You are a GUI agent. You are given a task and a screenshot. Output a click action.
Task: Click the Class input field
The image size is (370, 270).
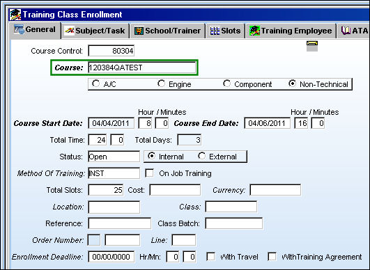[231, 207]
